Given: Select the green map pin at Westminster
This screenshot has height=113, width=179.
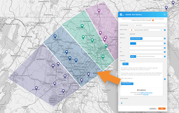Looking at the screenshot, I should (x=82, y=26).
